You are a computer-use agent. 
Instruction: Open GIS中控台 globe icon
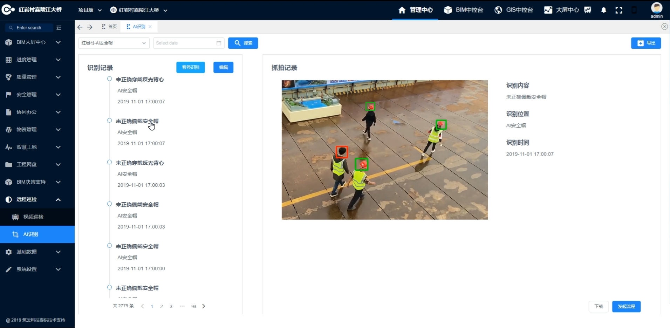tap(498, 10)
